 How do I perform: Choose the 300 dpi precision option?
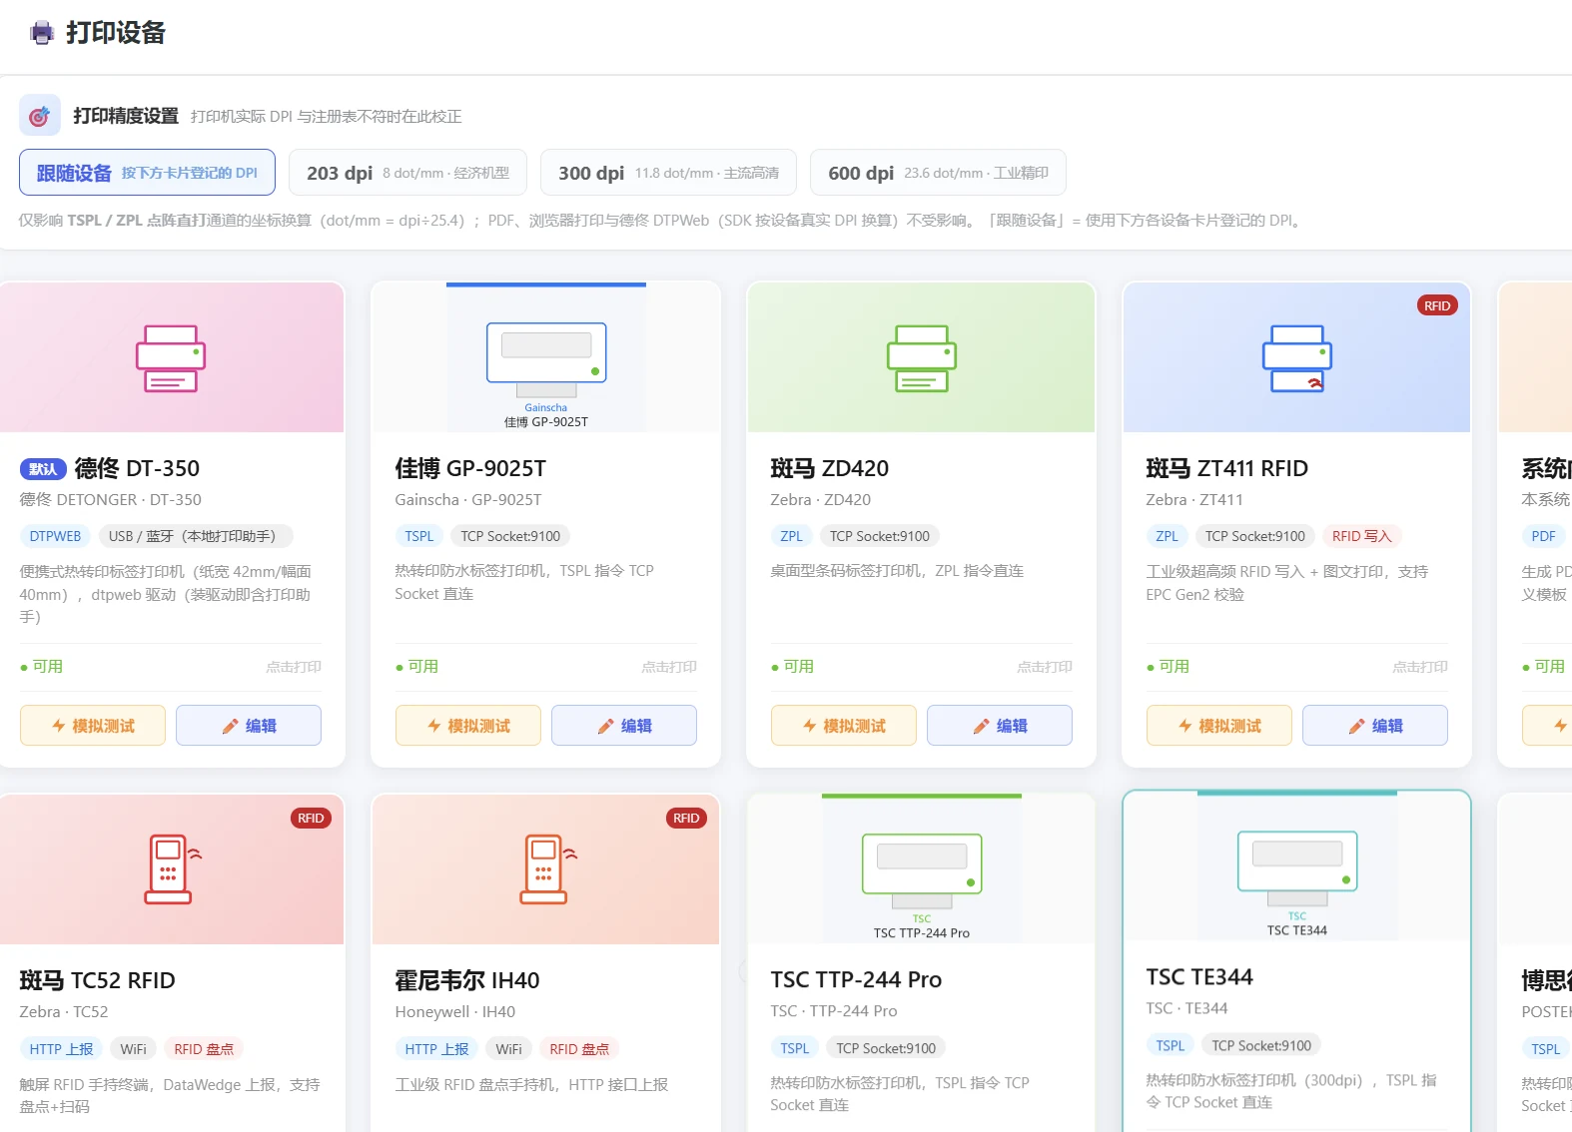click(668, 173)
